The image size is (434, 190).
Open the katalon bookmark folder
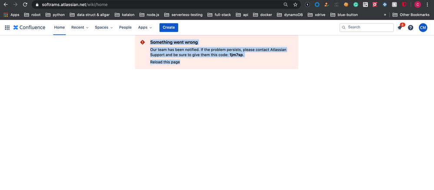125,15
